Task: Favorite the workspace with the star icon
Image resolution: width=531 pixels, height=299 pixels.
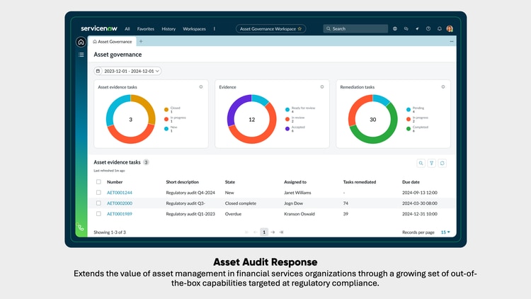Action: pyautogui.click(x=299, y=29)
